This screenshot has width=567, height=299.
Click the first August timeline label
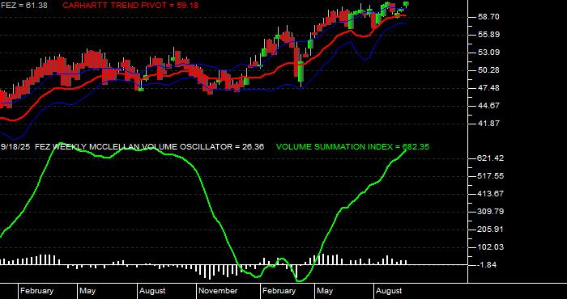(152, 291)
